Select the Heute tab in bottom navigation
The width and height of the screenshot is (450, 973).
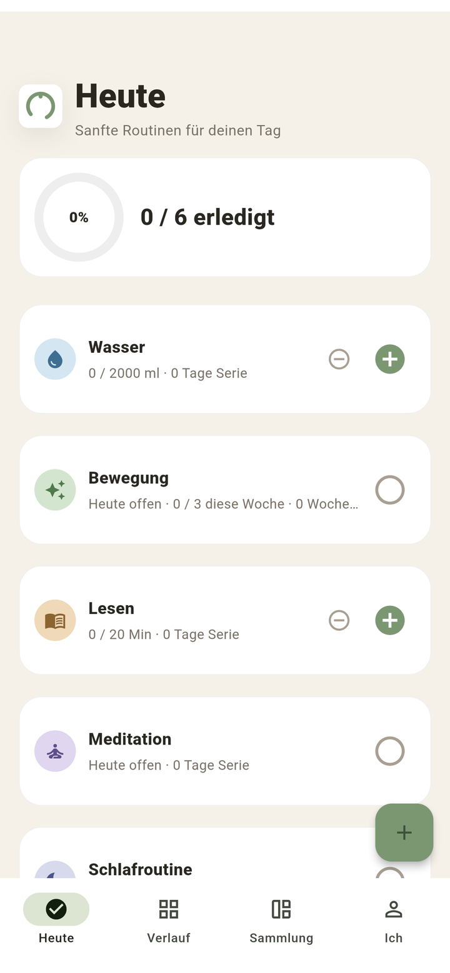56,921
